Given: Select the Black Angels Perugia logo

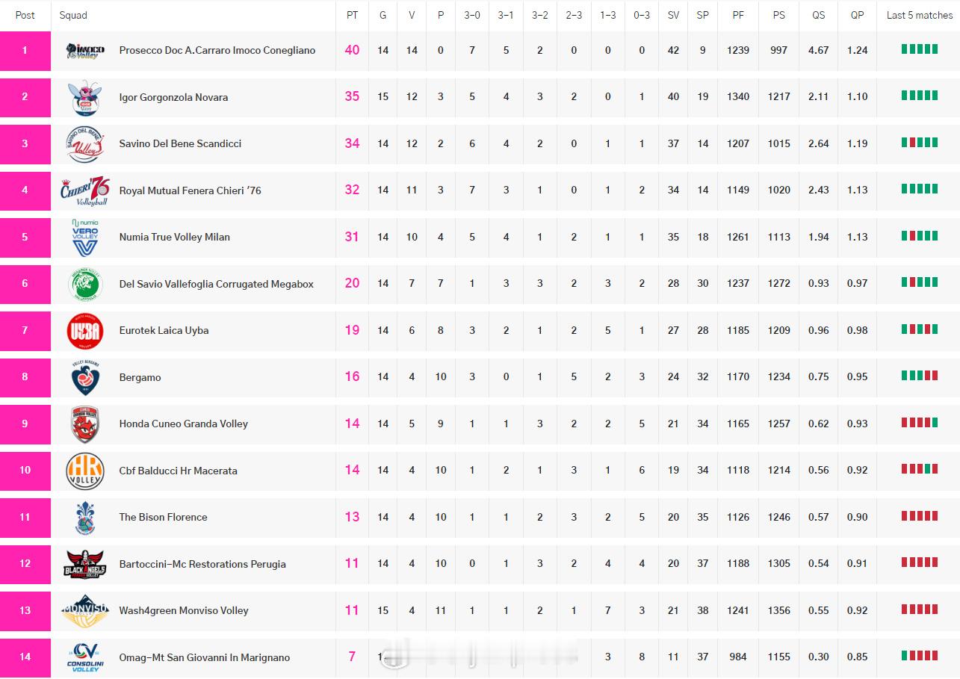Looking at the screenshot, I should point(85,564).
